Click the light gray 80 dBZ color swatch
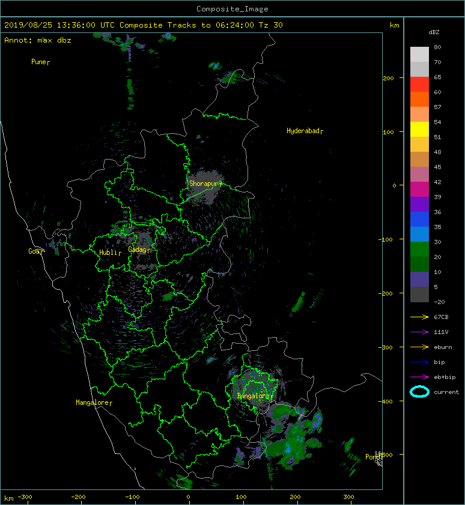The image size is (465, 505). pos(419,55)
